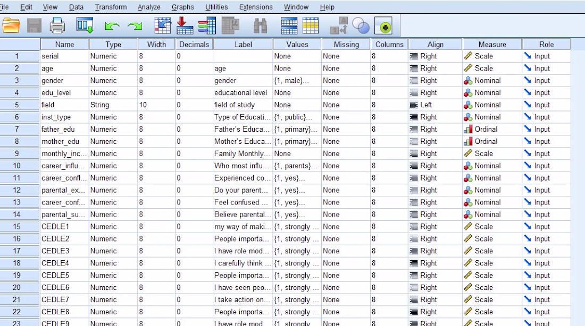Viewport: 585px width, 326px height.
Task: Click the '{1, public}...' values cell
Action: pyautogui.click(x=297, y=117)
